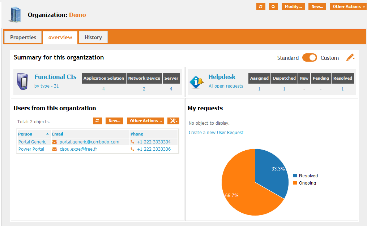The image size is (367, 226).
Task: Click the Resolved count 1
Action: point(342,89)
